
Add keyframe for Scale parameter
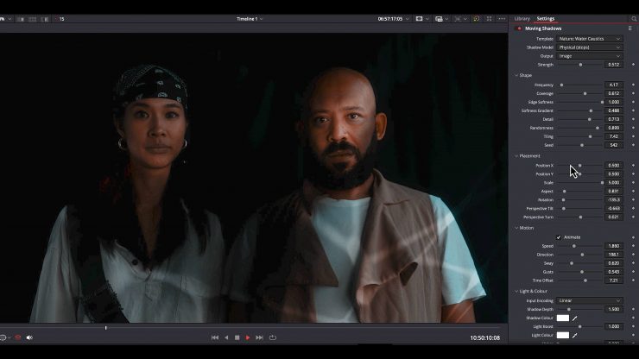[x=633, y=183]
